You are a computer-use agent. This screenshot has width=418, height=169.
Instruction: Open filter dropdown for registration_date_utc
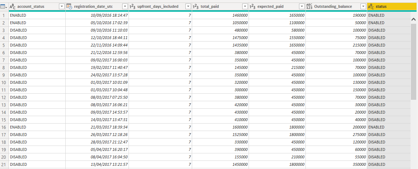[x=125, y=6]
